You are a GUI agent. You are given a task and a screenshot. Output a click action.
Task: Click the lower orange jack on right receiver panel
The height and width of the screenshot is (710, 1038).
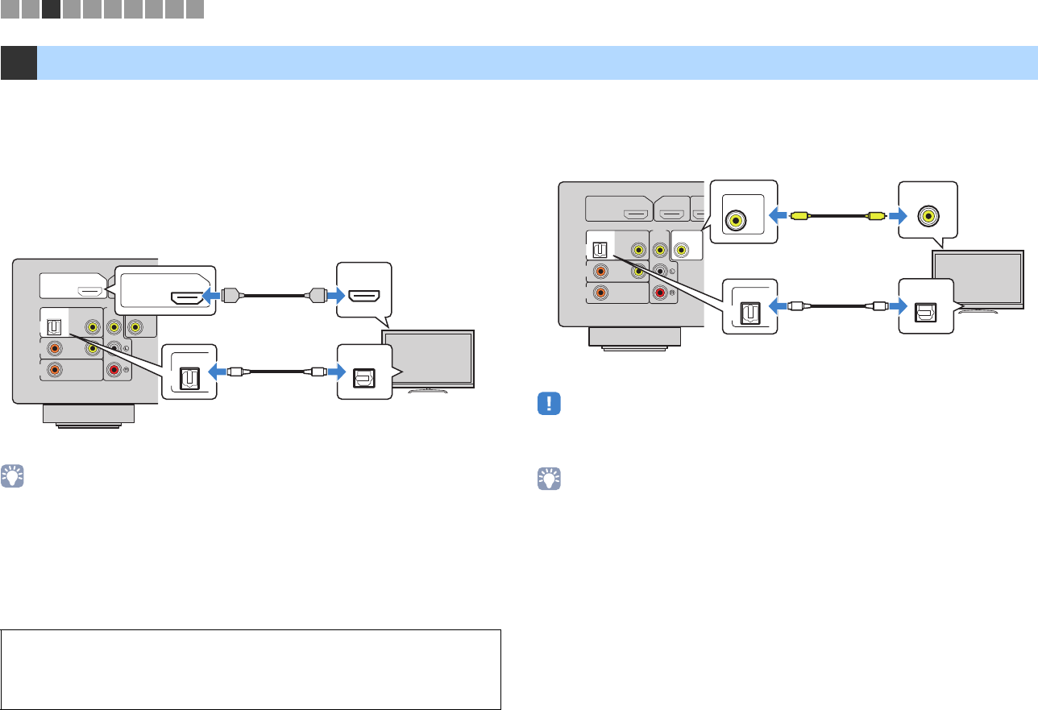pos(600,293)
